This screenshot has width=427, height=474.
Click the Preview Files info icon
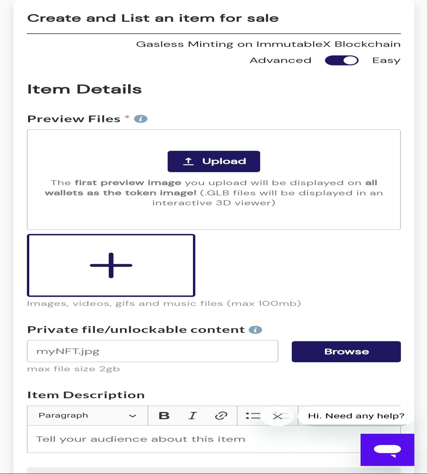tap(141, 119)
